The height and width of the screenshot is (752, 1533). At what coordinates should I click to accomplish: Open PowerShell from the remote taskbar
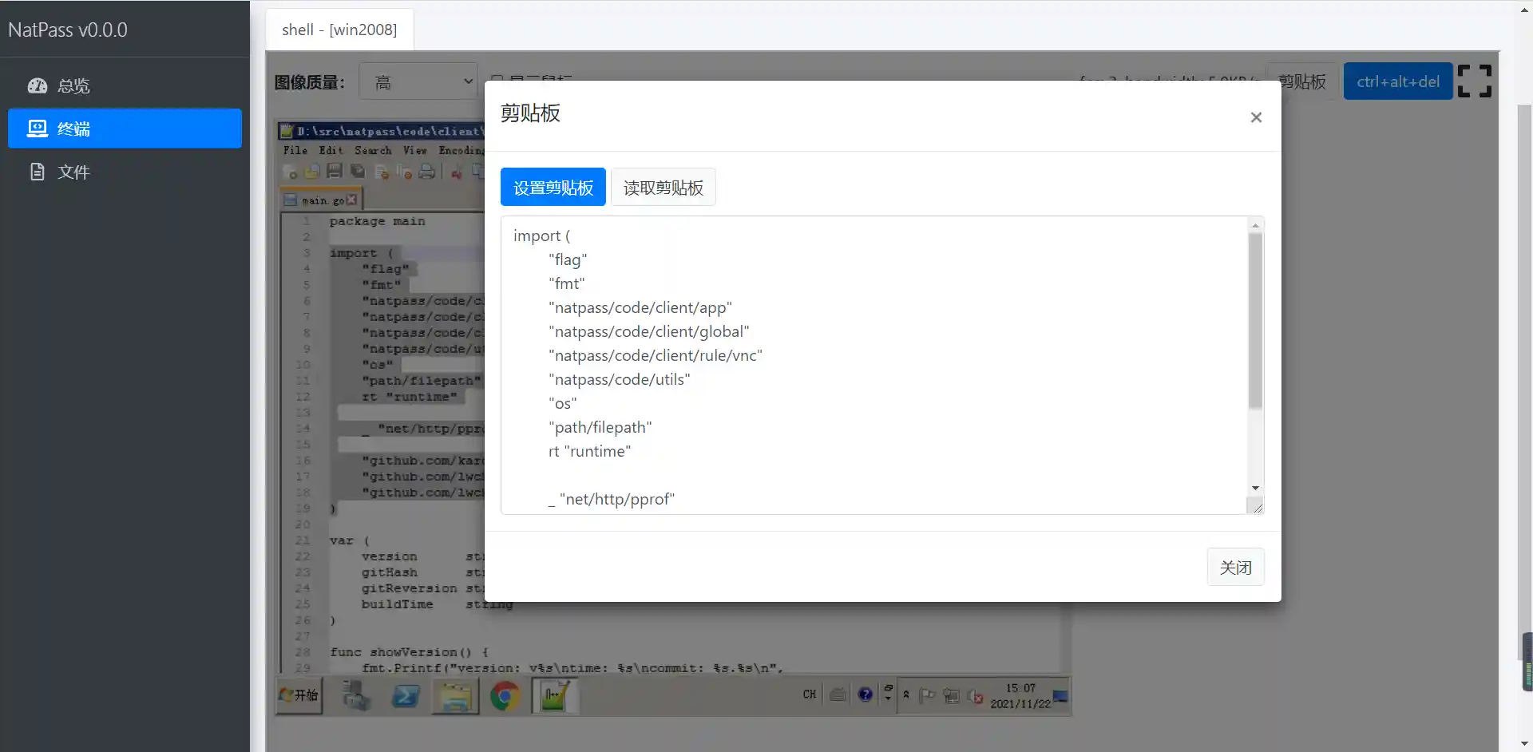pyautogui.click(x=406, y=696)
